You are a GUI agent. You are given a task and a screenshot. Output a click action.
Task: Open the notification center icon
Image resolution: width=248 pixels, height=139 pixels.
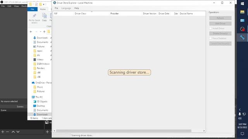[242, 134]
